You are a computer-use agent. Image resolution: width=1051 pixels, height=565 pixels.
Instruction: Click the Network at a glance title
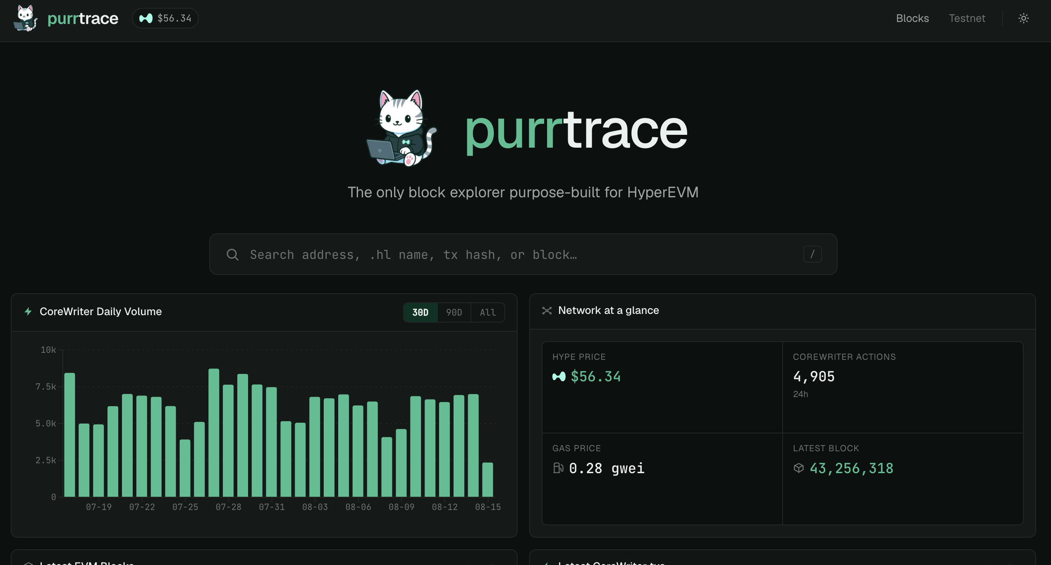(608, 310)
